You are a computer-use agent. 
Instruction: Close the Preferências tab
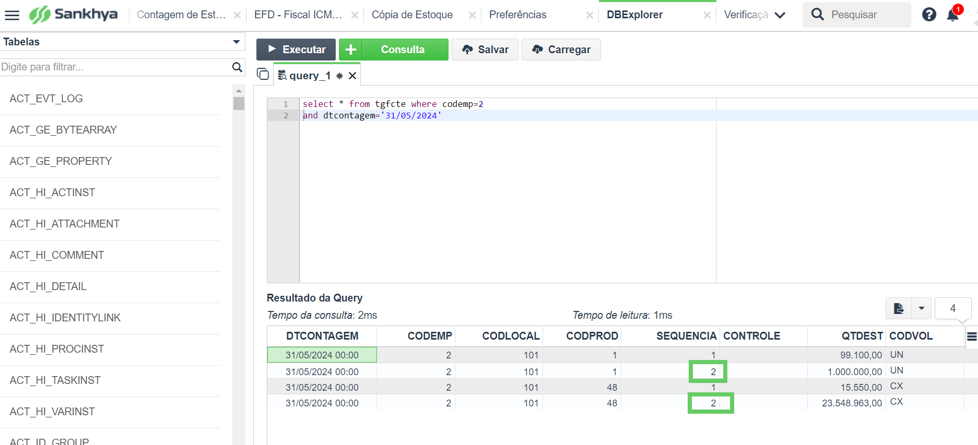click(x=590, y=15)
